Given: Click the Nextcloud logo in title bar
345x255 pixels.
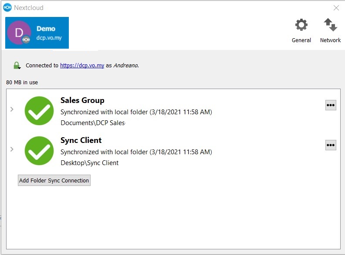Looking at the screenshot, I should pos(7,7).
